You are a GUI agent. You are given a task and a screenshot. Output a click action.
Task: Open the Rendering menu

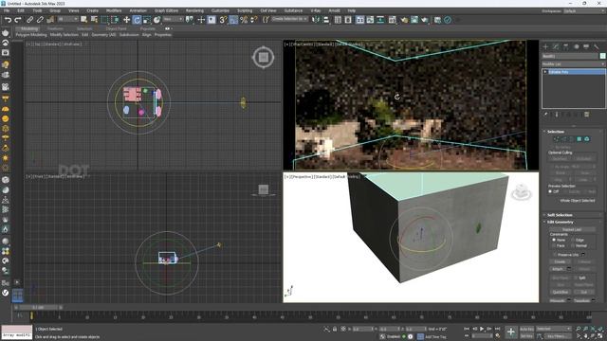(194, 10)
